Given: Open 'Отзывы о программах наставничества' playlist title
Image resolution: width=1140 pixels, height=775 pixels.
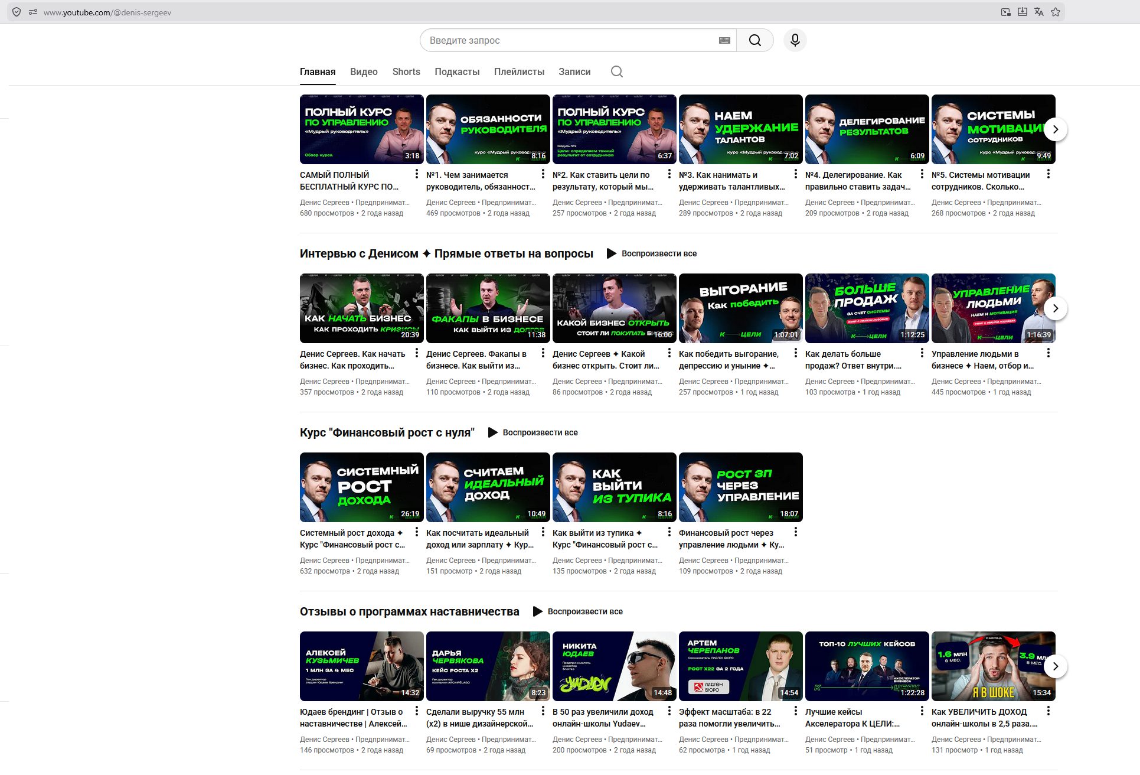Looking at the screenshot, I should click(409, 611).
